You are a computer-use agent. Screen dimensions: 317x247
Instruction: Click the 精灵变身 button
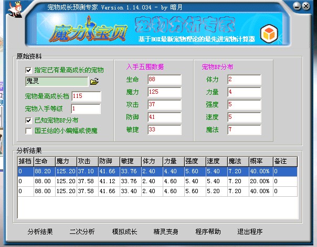[166, 231]
